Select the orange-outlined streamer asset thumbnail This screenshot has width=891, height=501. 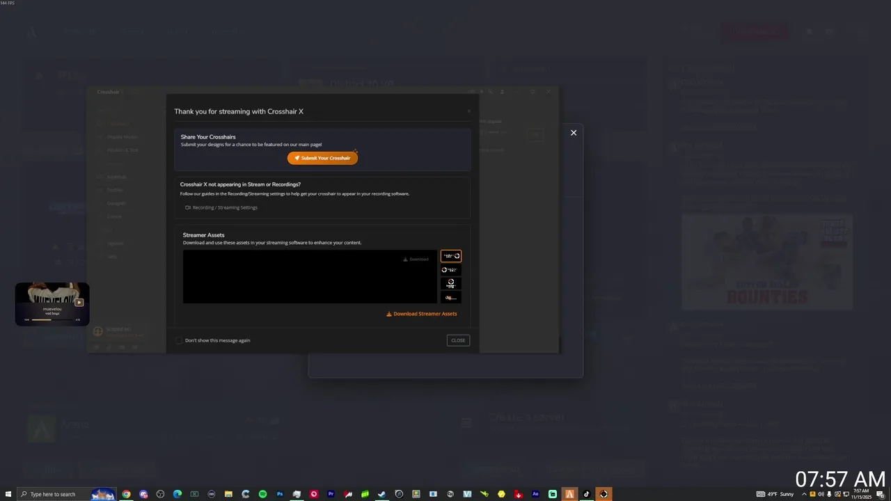pyautogui.click(x=450, y=256)
